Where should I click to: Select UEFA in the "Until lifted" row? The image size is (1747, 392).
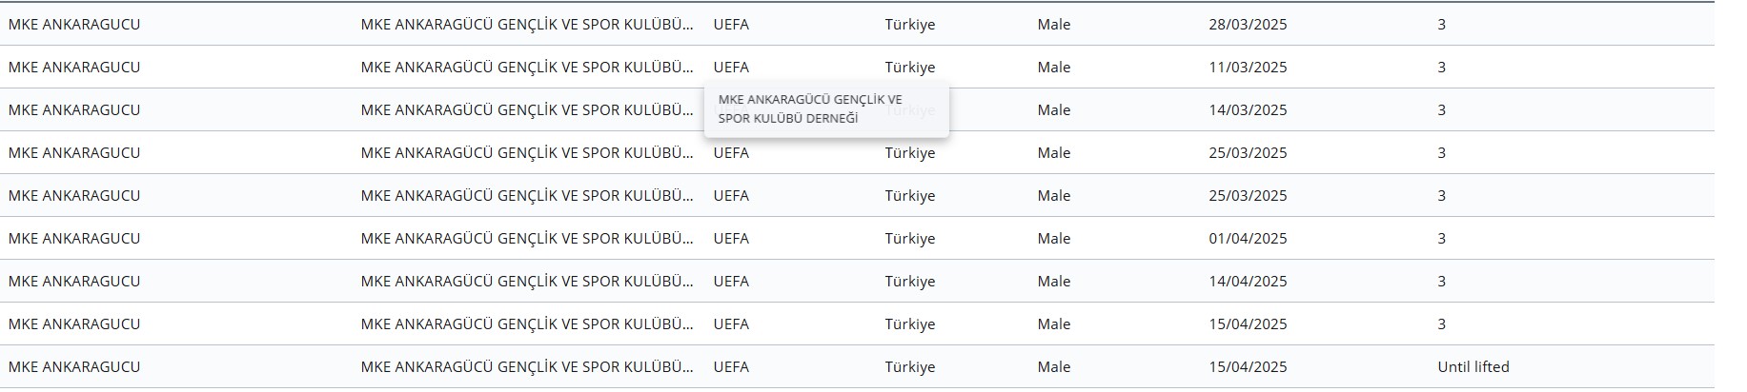point(731,366)
